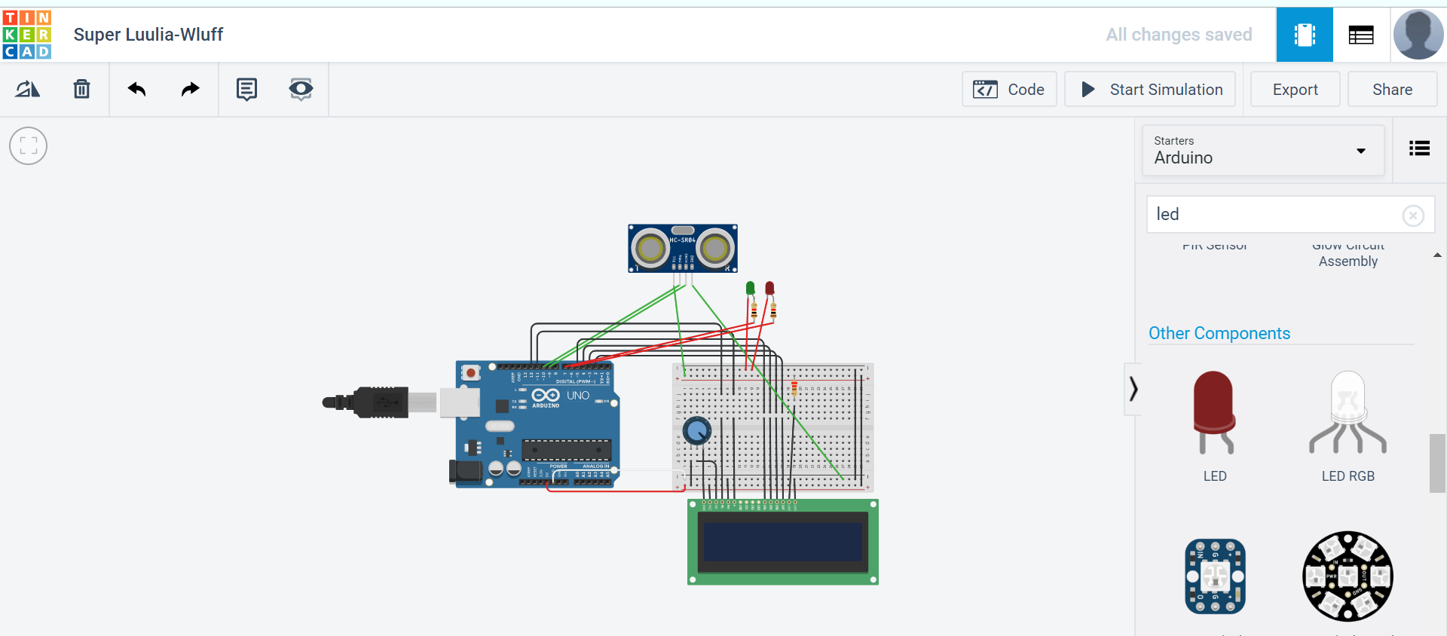This screenshot has height=636, width=1447.
Task: Select the red LED on canvas
Action: tap(769, 289)
